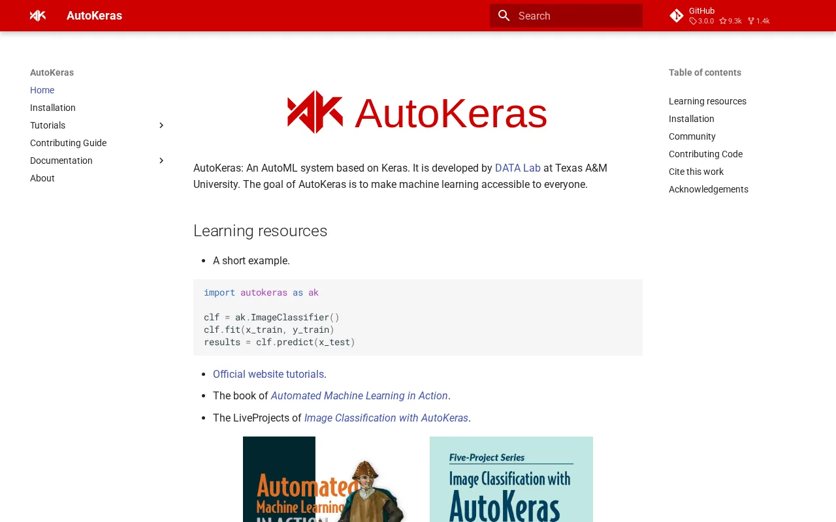
Task: Open Installation page in left sidebar
Action: click(53, 108)
